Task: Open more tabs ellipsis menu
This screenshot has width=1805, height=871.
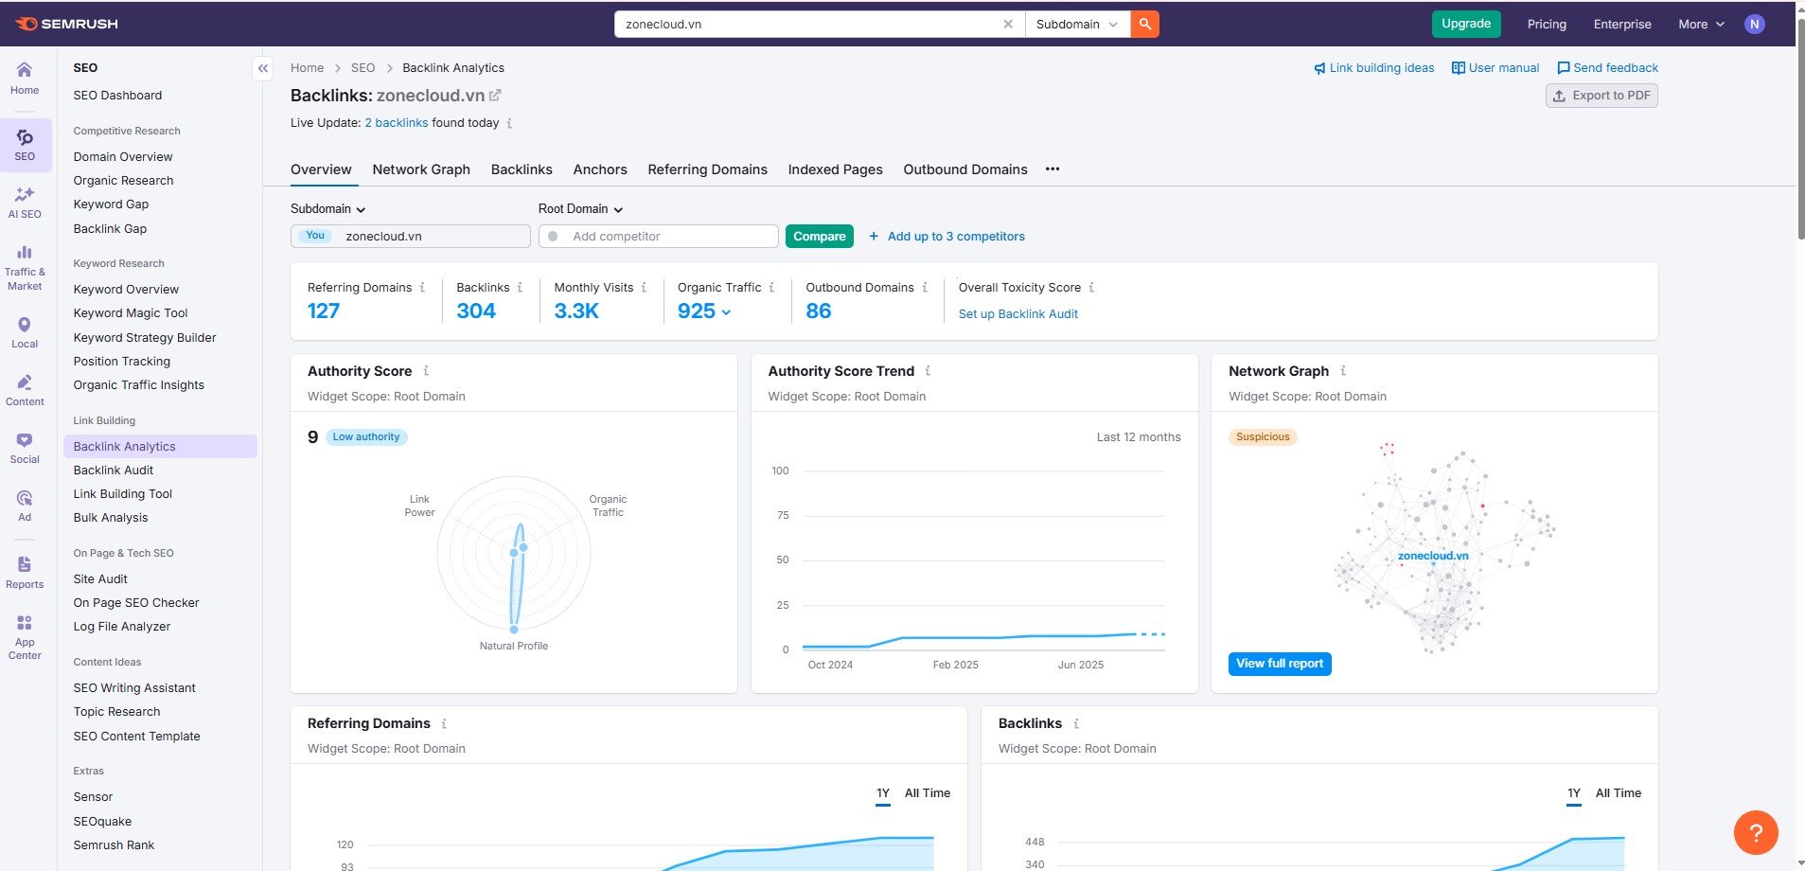Action: click(1053, 169)
